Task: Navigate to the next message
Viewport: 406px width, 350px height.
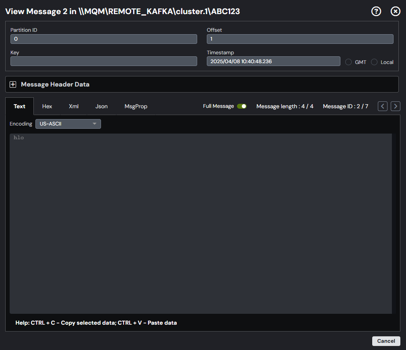Action: 395,106
